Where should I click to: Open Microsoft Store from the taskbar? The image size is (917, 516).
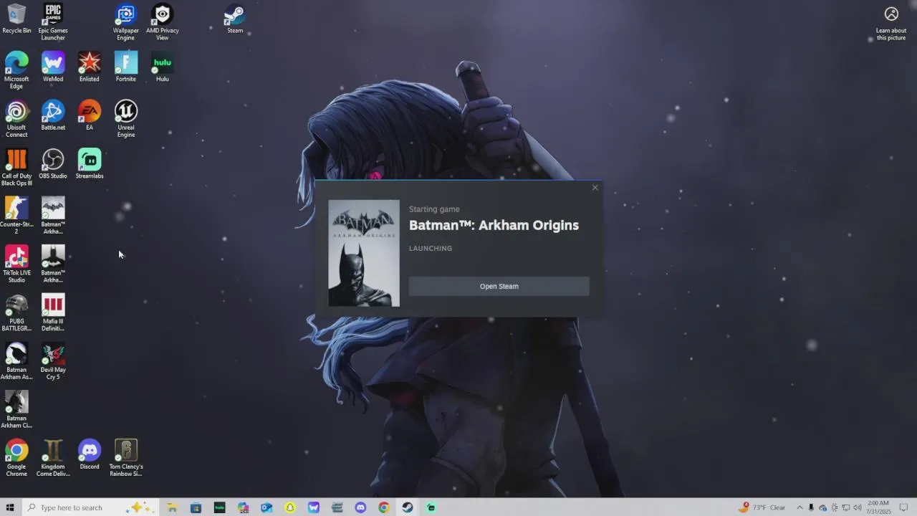(x=196, y=507)
